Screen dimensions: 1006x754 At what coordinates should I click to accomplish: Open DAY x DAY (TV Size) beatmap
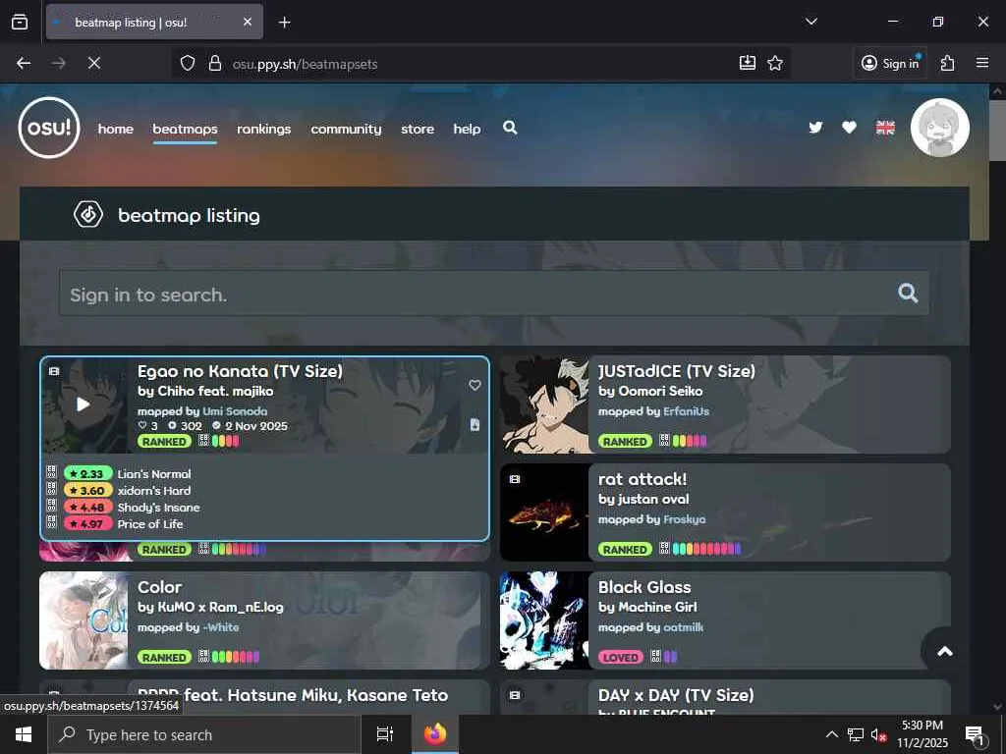[676, 695]
